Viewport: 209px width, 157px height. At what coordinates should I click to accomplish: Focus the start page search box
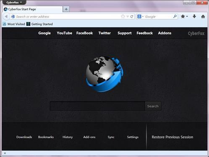[97, 106]
